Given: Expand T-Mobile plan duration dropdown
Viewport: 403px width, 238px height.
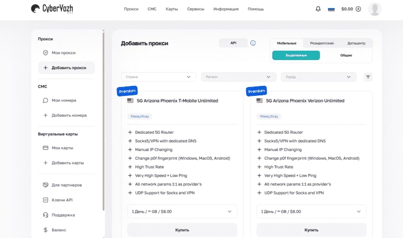Looking at the screenshot, I should (182, 211).
